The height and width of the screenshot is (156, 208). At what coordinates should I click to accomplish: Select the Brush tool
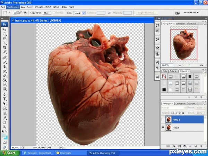[x=5, y=62]
